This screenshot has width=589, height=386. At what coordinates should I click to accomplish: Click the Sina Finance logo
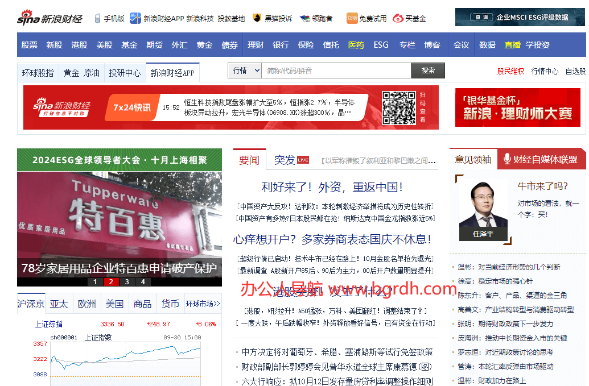[50, 18]
